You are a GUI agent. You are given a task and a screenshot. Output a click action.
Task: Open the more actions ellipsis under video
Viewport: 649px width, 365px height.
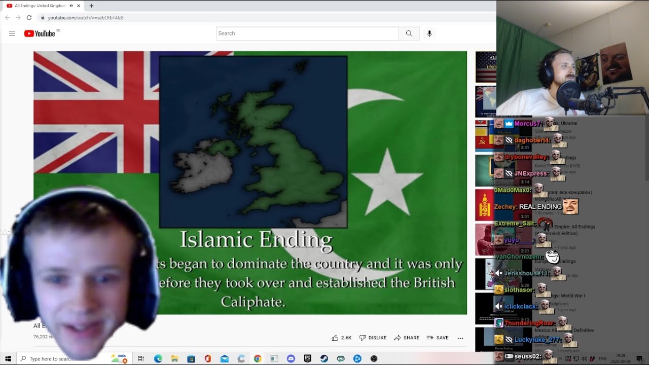pos(460,338)
